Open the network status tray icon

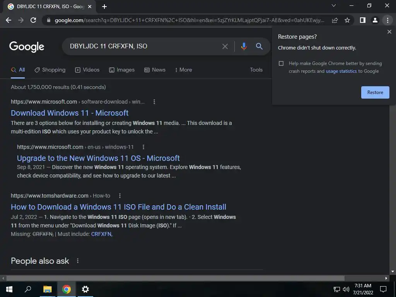(x=337, y=289)
